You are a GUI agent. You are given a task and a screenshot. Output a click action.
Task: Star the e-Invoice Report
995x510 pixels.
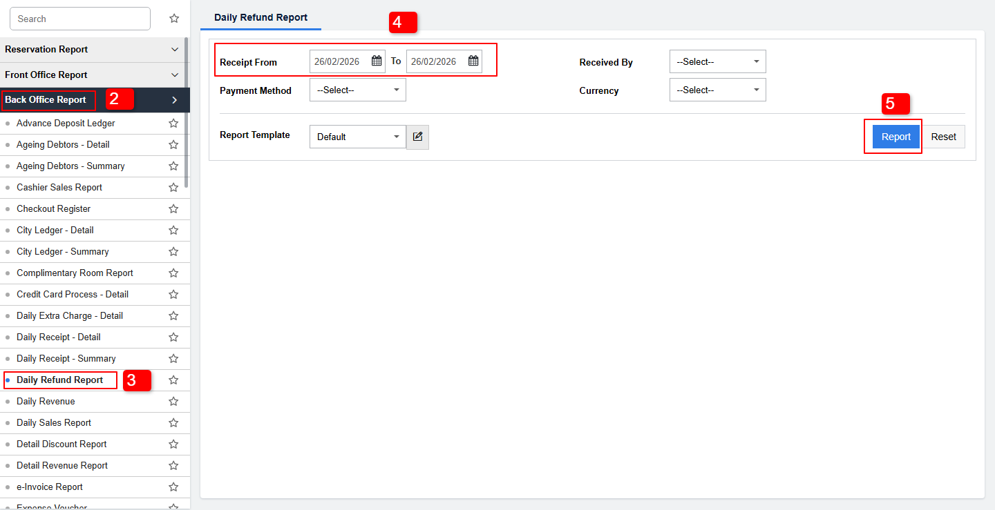pos(173,487)
